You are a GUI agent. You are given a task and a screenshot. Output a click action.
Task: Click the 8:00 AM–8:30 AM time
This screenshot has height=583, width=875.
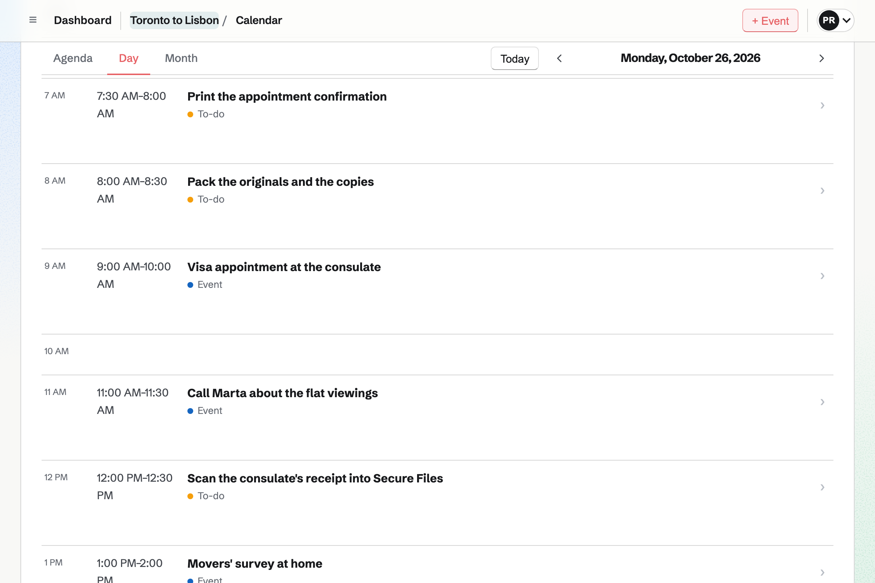pyautogui.click(x=132, y=190)
